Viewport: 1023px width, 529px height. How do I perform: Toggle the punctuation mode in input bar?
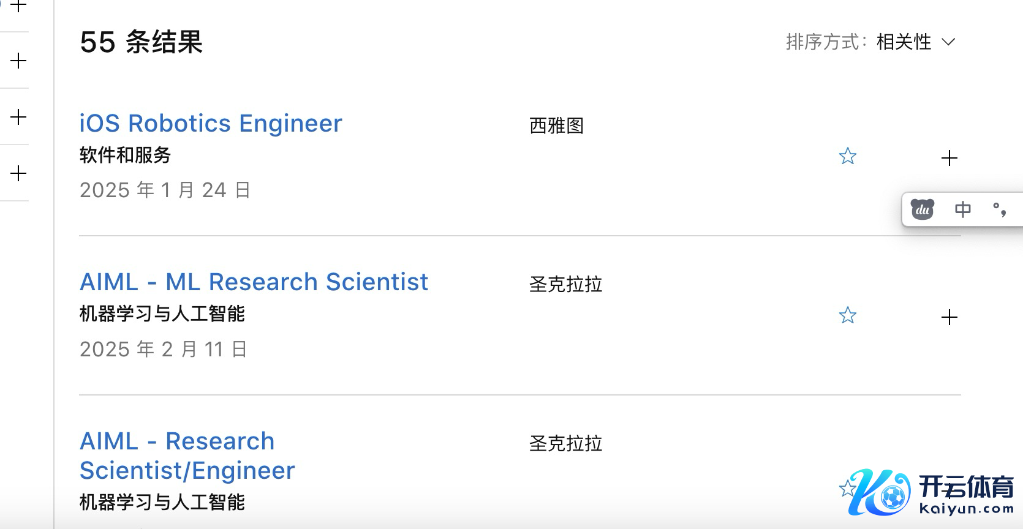[x=999, y=209]
